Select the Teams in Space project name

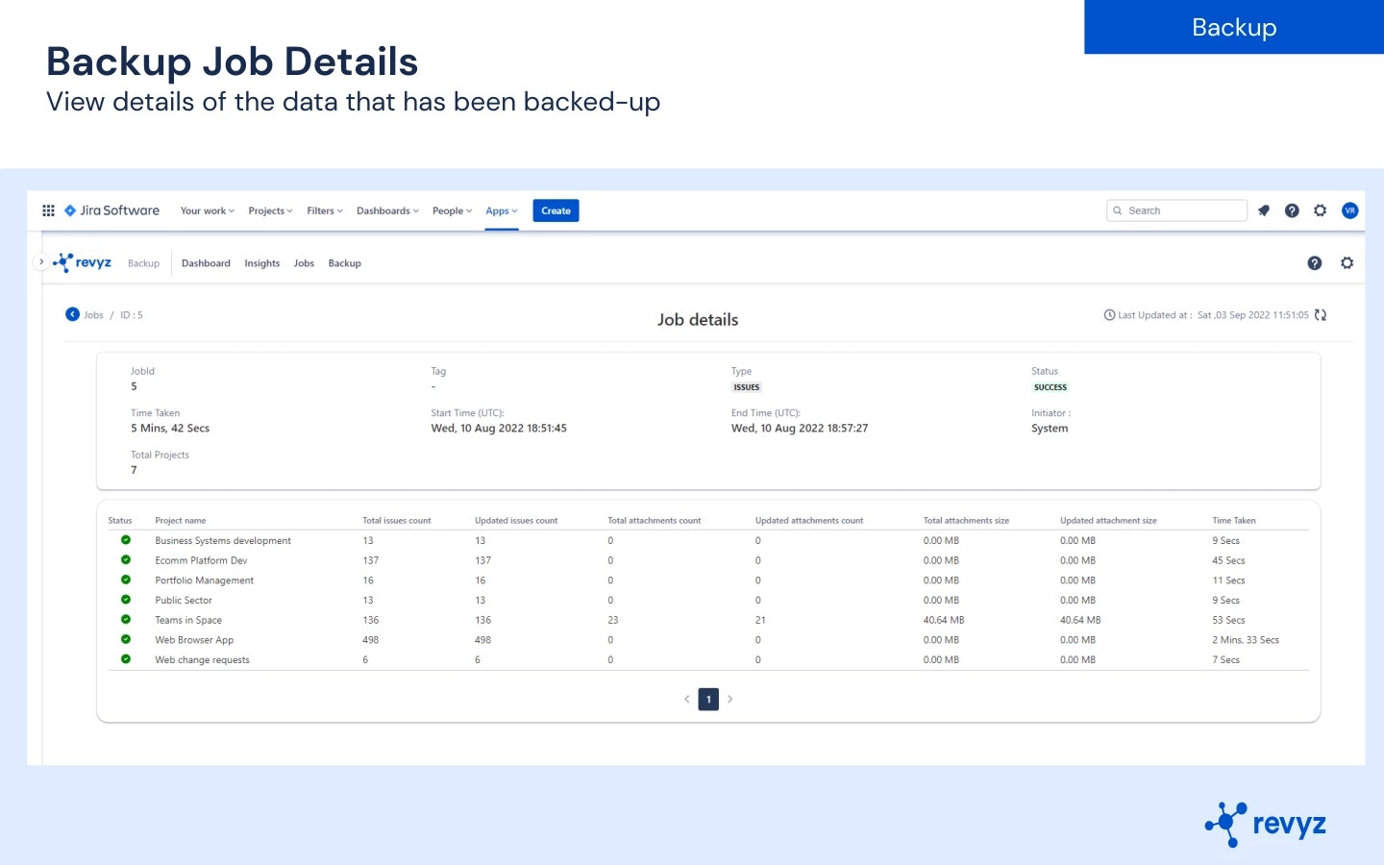[x=188, y=620]
